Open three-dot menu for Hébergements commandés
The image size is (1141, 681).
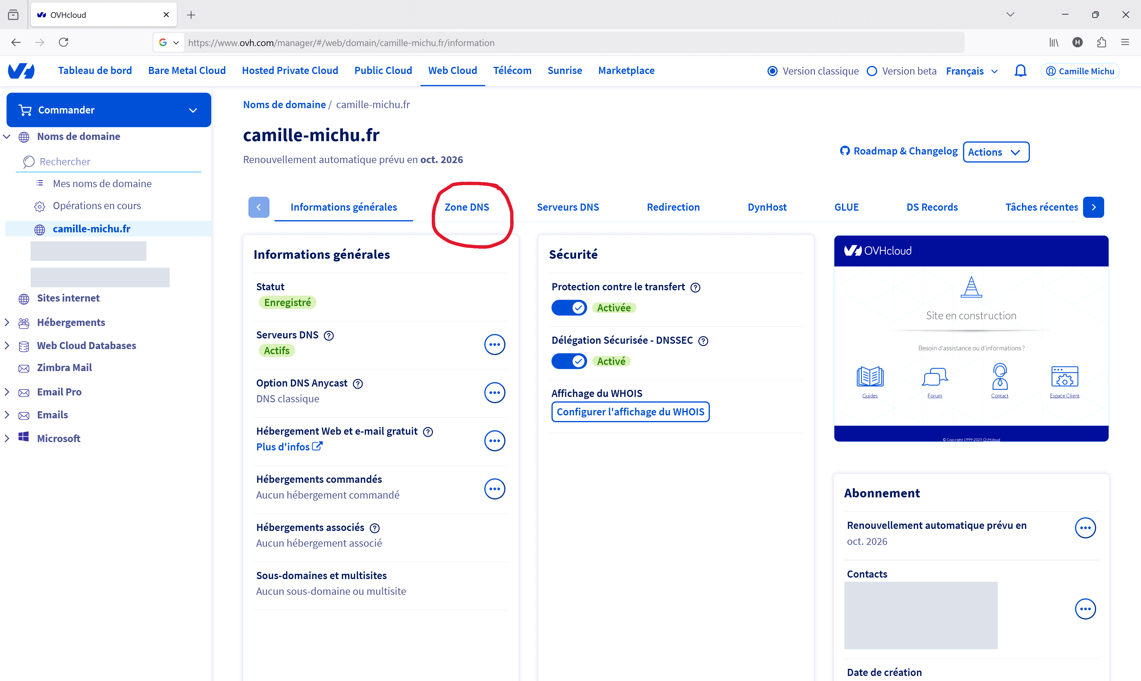point(494,489)
